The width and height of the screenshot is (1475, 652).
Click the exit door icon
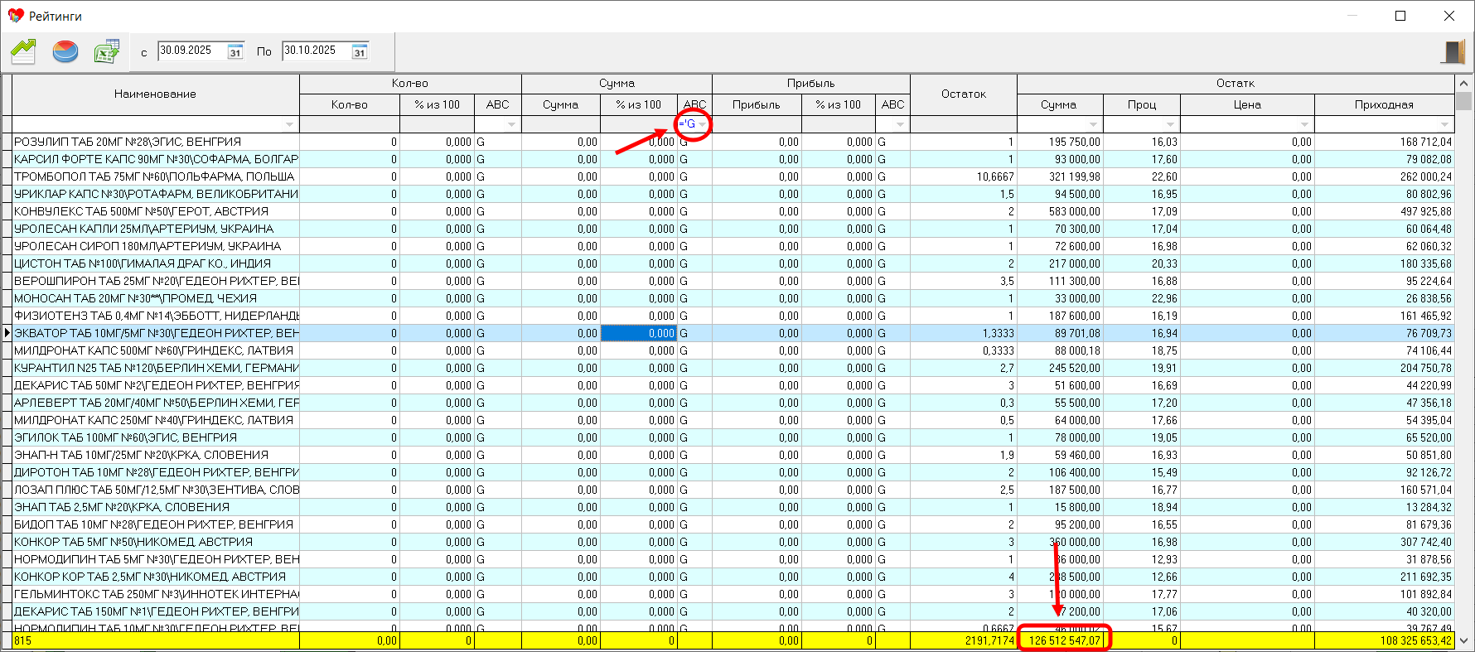pyautogui.click(x=1453, y=51)
